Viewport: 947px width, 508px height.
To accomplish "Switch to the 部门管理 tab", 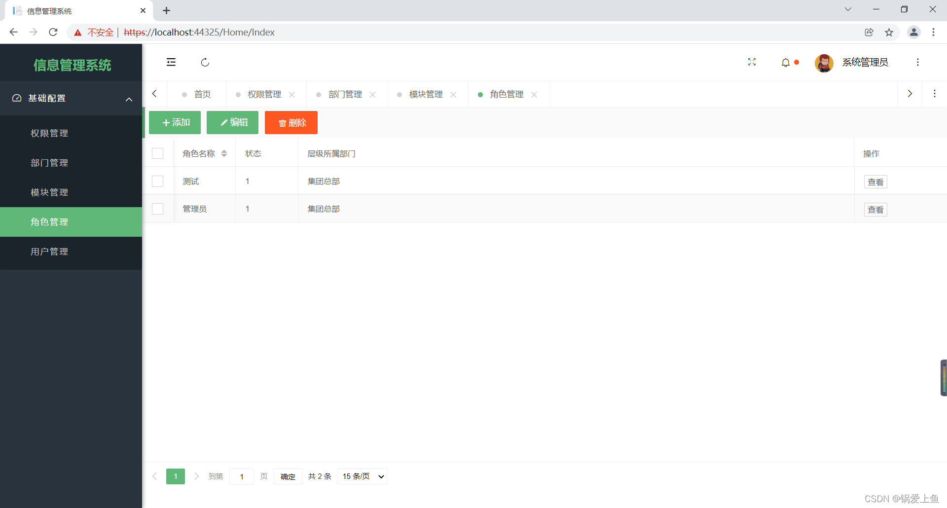I will pos(345,94).
